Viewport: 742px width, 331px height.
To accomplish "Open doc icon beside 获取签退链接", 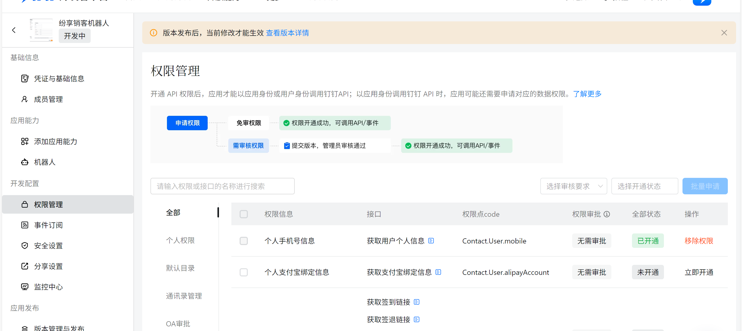I will (x=417, y=319).
